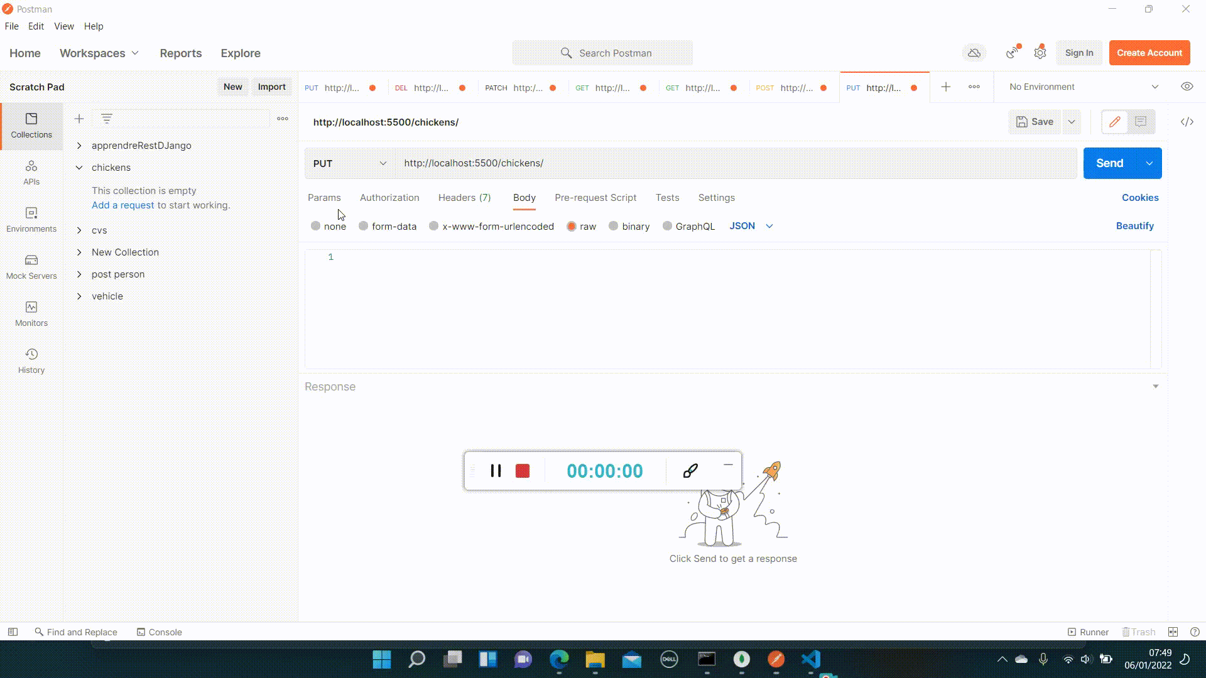
Task: Open Environments from the sidebar
Action: pos(31,219)
